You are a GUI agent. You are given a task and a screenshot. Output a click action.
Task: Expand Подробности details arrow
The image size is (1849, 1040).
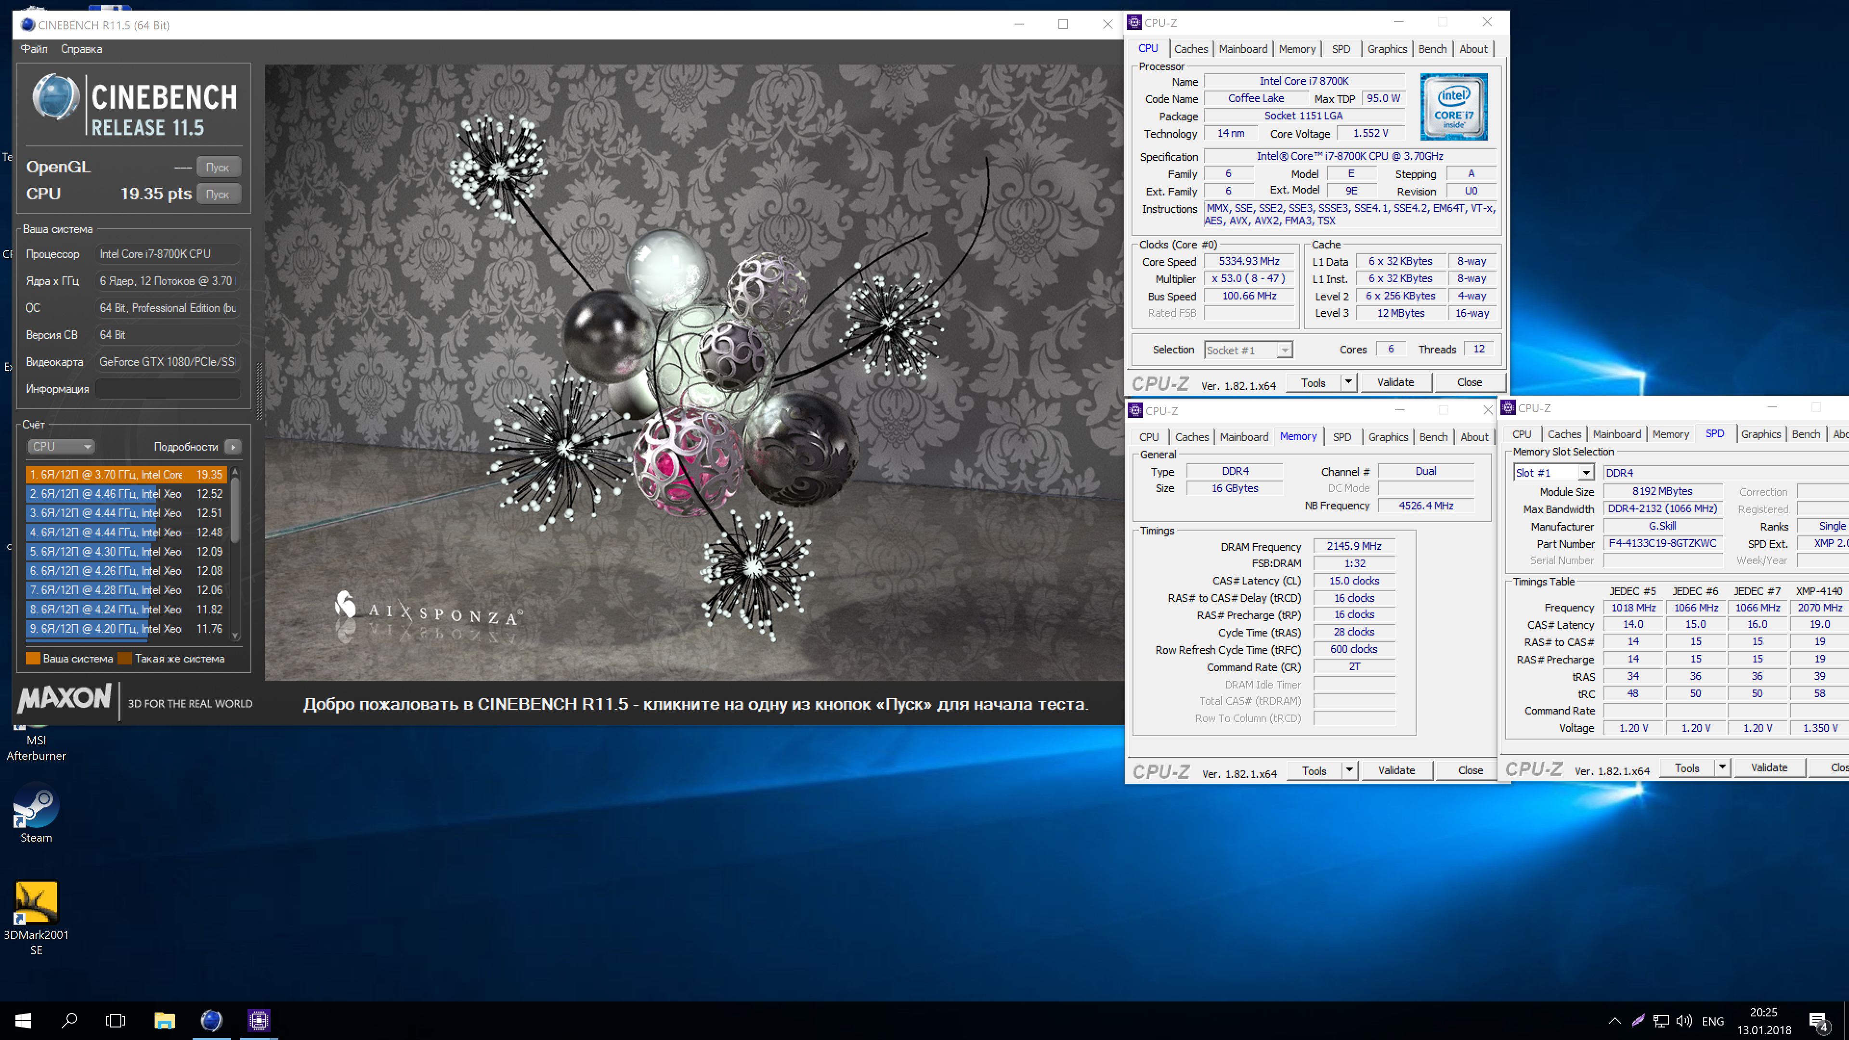[233, 446]
